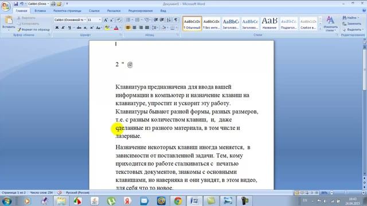Click the Paste (Вставить) clipboard icon
Viewport: 367px width, 206px height.
(9, 21)
